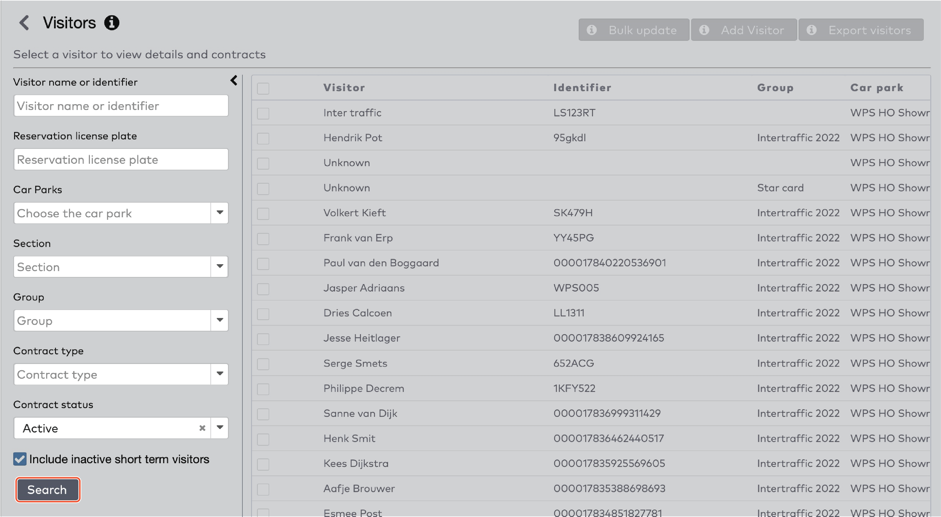941x517 pixels.
Task: Clear the Active contract status with the x icon
Action: [x=202, y=428]
